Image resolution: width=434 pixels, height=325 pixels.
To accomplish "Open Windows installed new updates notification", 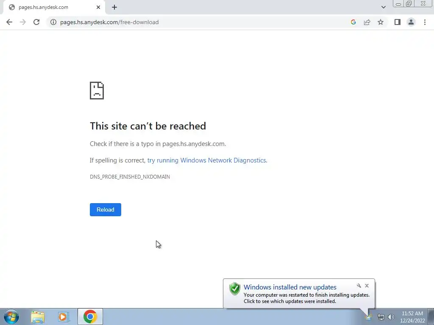I will pyautogui.click(x=290, y=287).
